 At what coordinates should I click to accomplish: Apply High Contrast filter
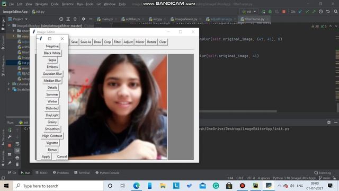tap(52, 136)
